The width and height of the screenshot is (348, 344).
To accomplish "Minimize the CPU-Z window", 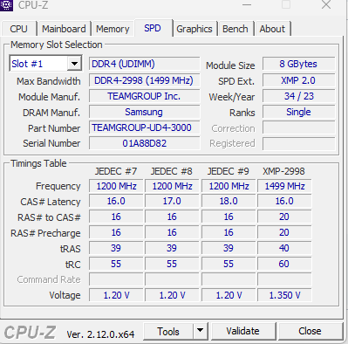I will [x=247, y=5].
